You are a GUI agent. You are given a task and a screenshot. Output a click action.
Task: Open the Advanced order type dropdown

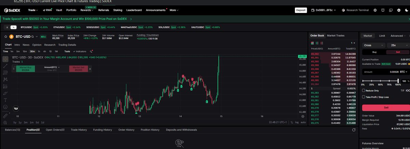coord(398,36)
